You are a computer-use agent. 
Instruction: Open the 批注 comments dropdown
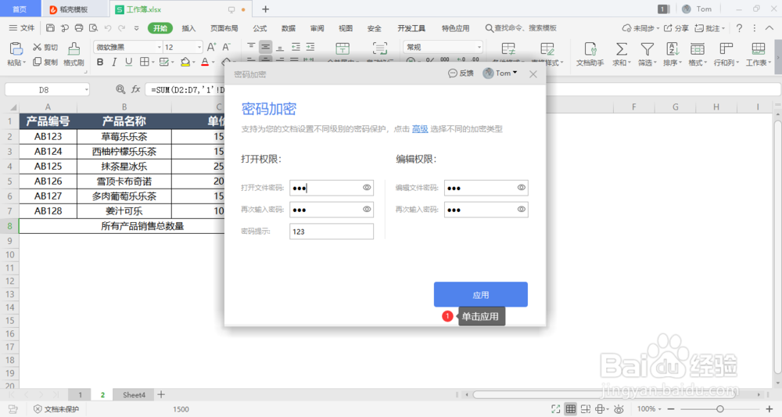click(710, 28)
